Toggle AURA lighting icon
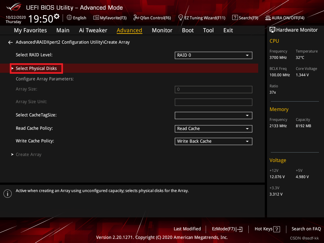The image size is (324, 243). click(268, 18)
